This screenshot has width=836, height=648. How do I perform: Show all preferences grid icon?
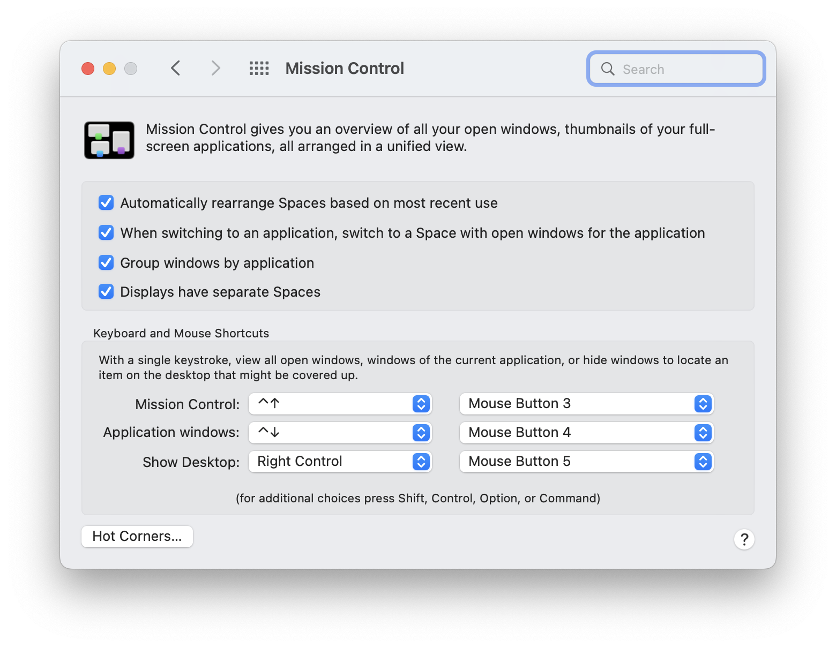[x=259, y=69]
